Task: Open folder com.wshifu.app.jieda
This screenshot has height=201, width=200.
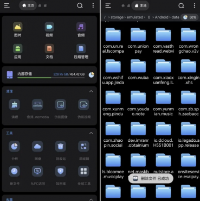Action: click(113, 72)
